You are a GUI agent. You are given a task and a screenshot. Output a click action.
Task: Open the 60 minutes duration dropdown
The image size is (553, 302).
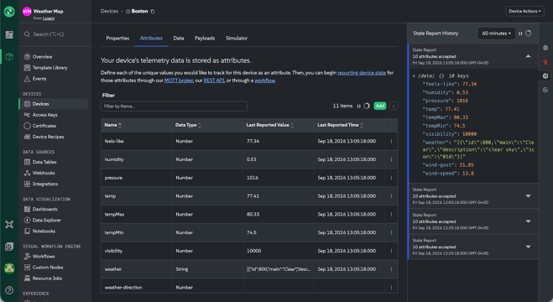[x=496, y=34]
